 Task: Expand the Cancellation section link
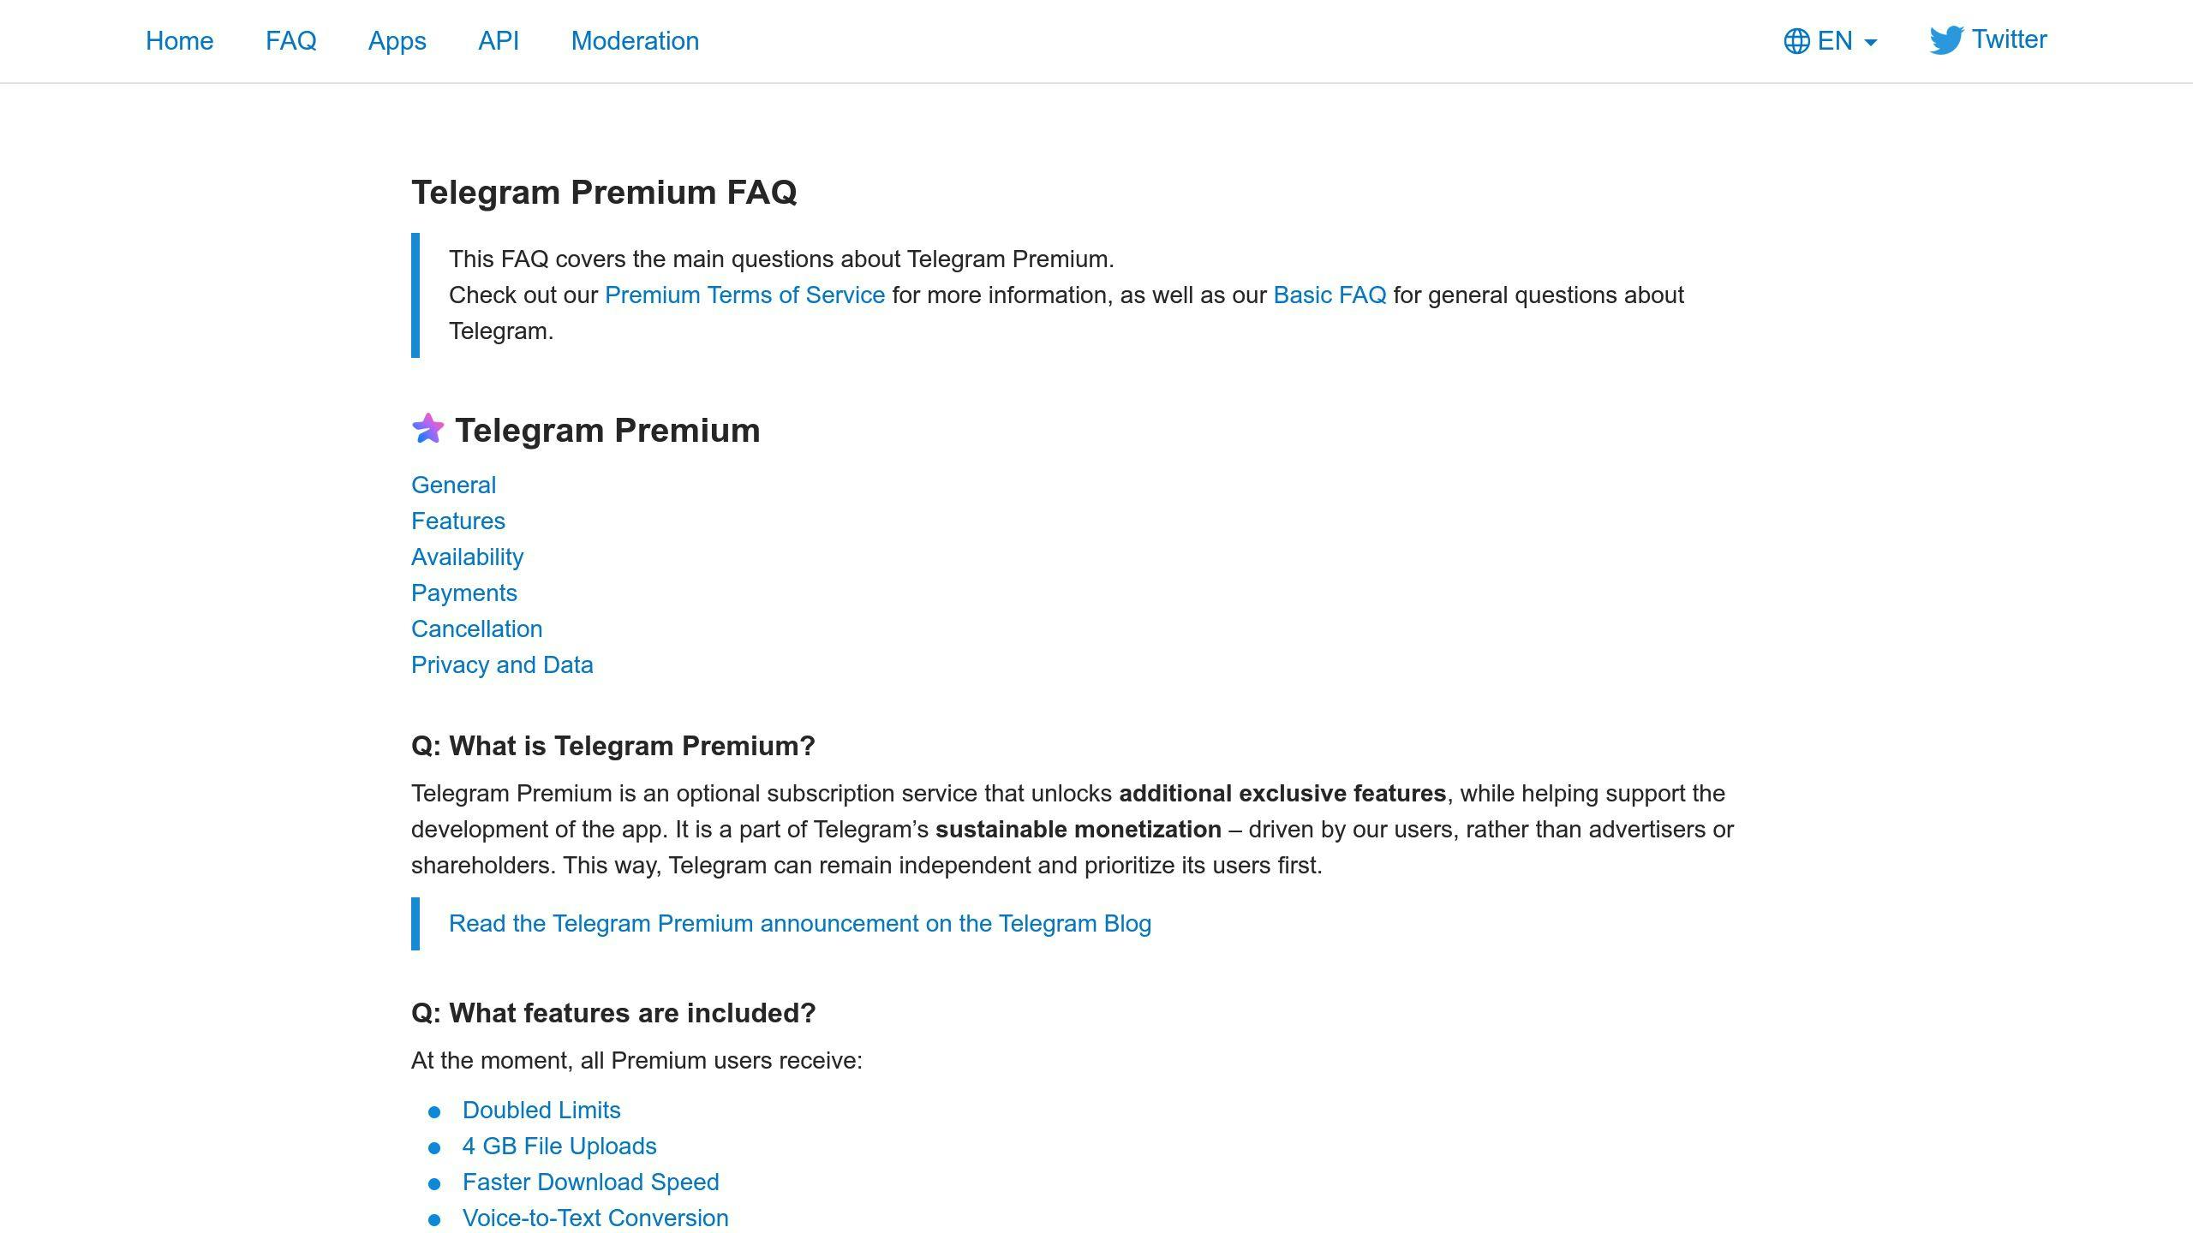point(476,629)
